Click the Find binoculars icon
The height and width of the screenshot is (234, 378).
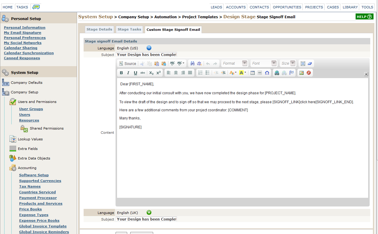pyautogui.click(x=192, y=63)
